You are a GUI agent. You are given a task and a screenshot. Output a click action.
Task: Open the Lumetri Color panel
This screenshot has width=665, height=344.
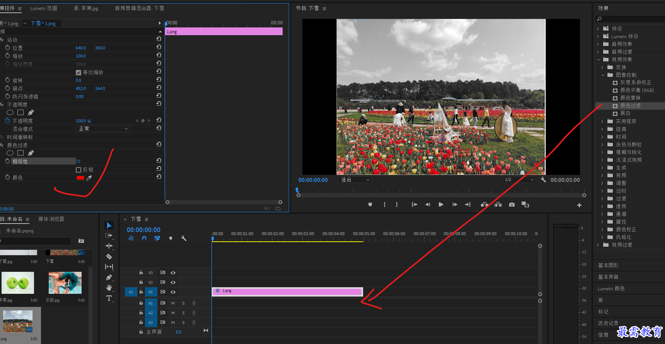[x=611, y=288]
